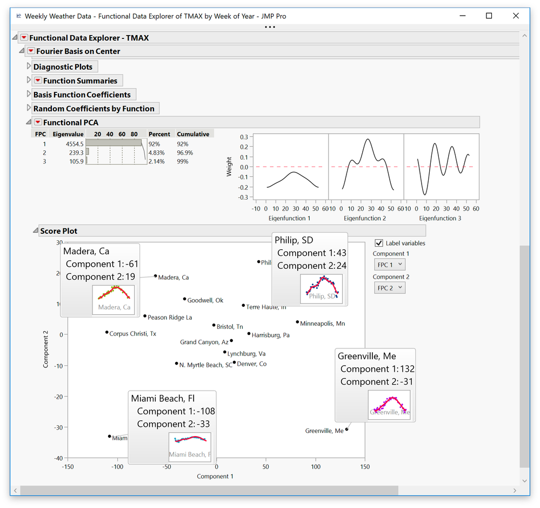This screenshot has width=540, height=508.
Task: Click the Philip, SD curve thumbnail
Action: click(321, 289)
